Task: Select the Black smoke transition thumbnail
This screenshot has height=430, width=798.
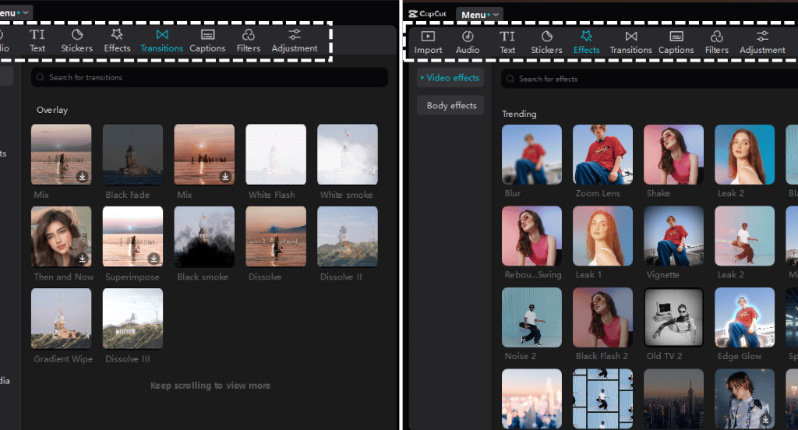Action: (204, 237)
